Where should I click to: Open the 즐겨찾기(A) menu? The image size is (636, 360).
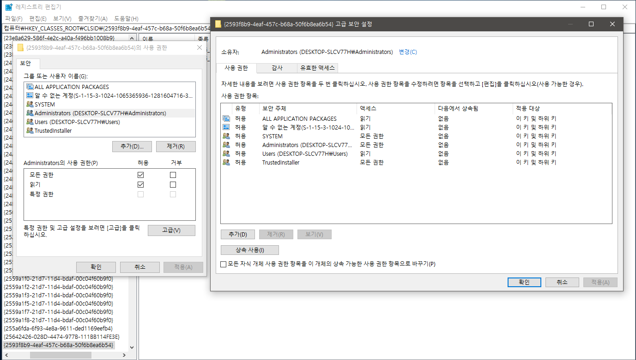[93, 18]
